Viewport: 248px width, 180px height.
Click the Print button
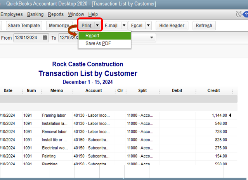coord(87,26)
